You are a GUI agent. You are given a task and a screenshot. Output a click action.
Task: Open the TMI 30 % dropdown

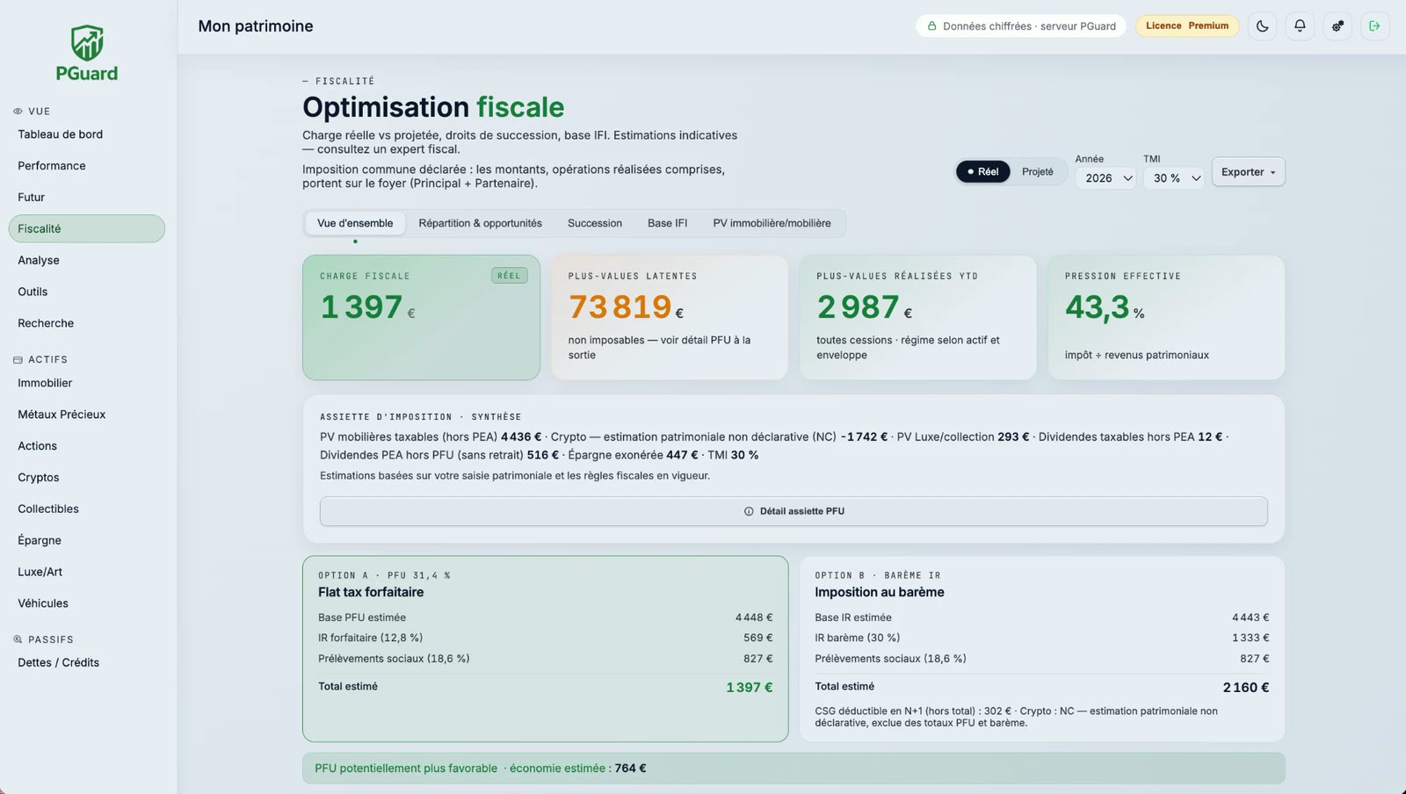pos(1173,178)
